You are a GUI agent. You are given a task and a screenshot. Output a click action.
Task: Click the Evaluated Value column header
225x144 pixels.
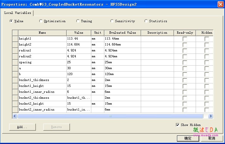tap(122, 33)
